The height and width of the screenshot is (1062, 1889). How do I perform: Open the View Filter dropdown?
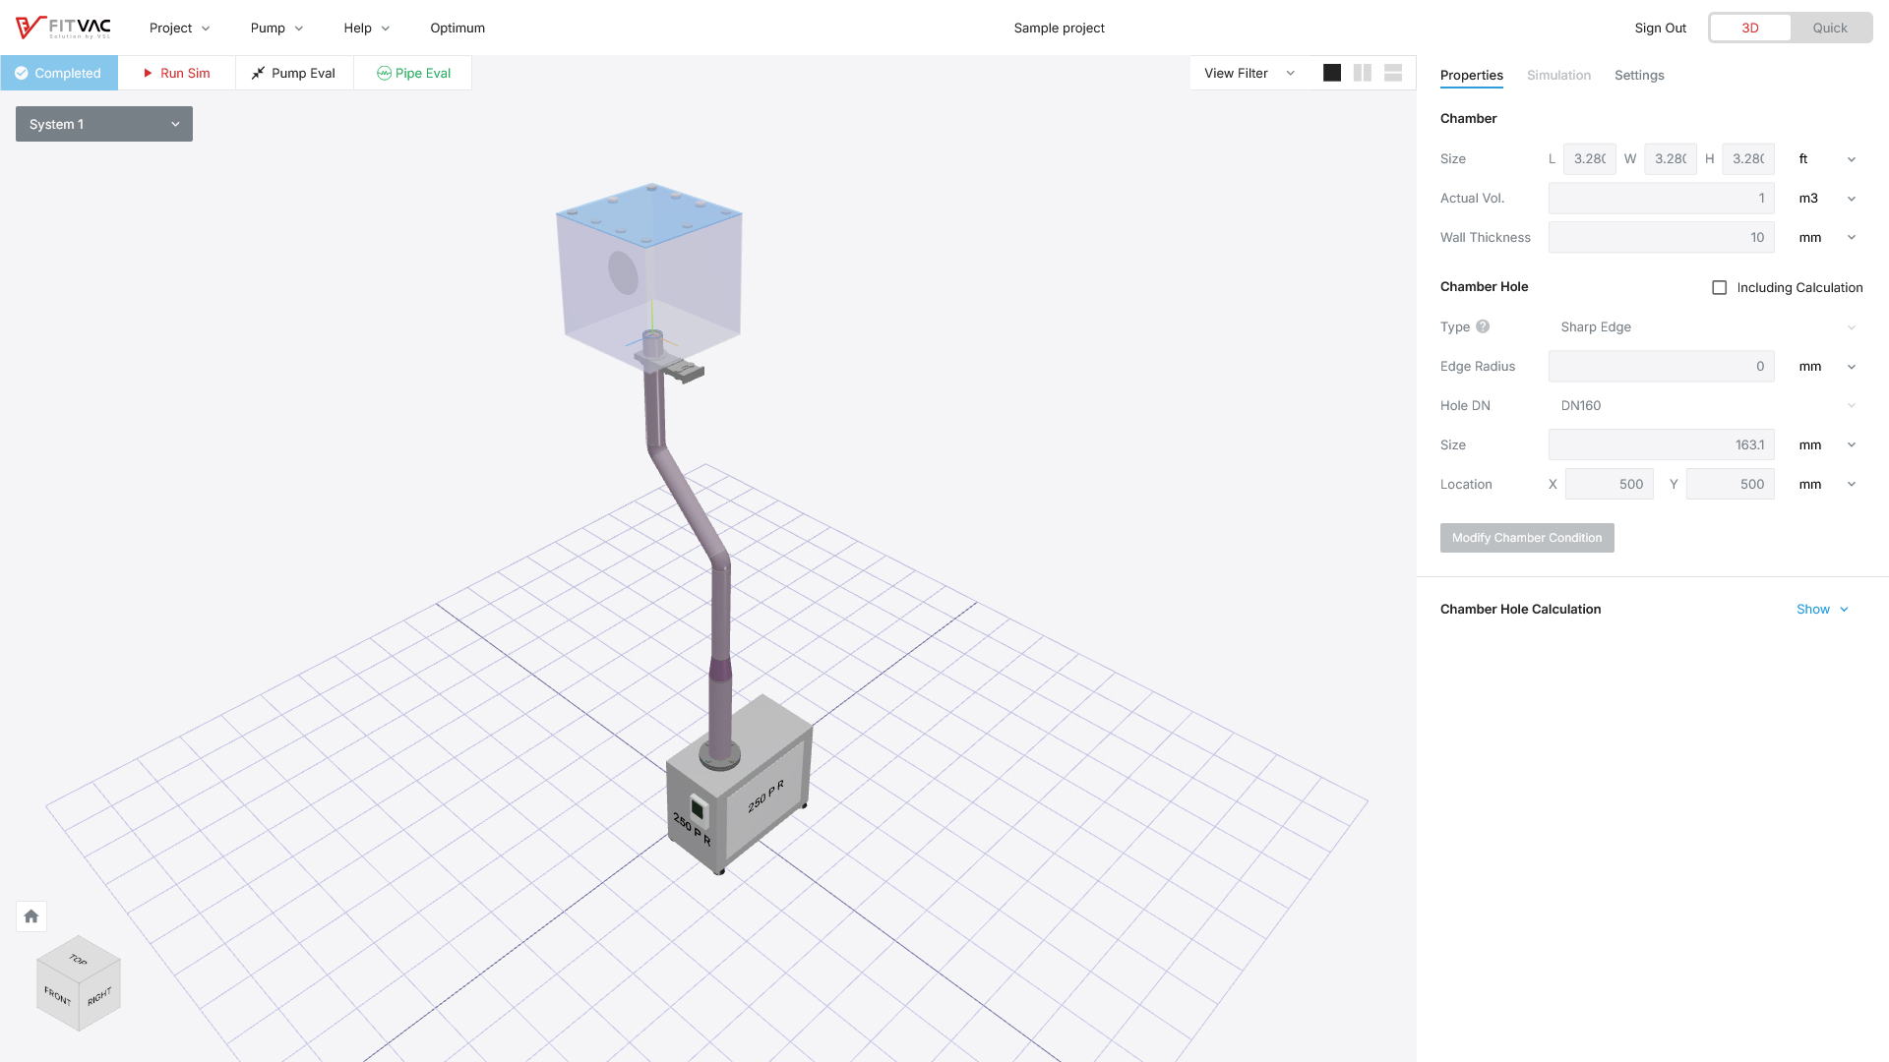tap(1249, 73)
